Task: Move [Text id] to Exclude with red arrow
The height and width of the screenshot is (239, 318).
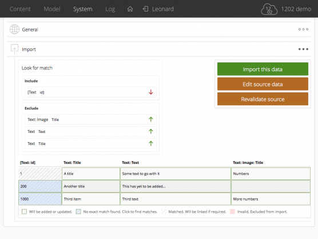Action: click(x=150, y=92)
